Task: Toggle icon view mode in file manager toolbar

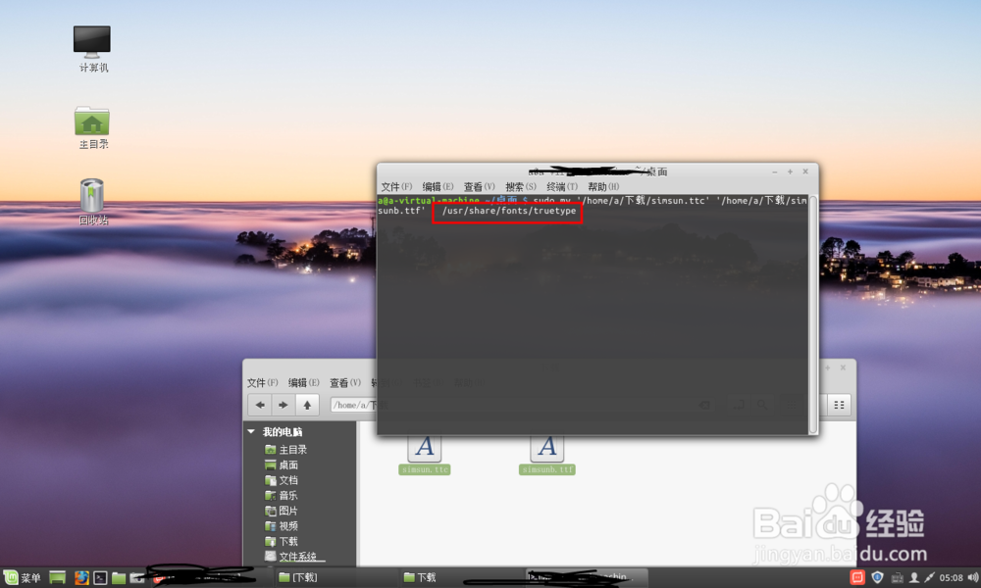Action: [x=839, y=404]
